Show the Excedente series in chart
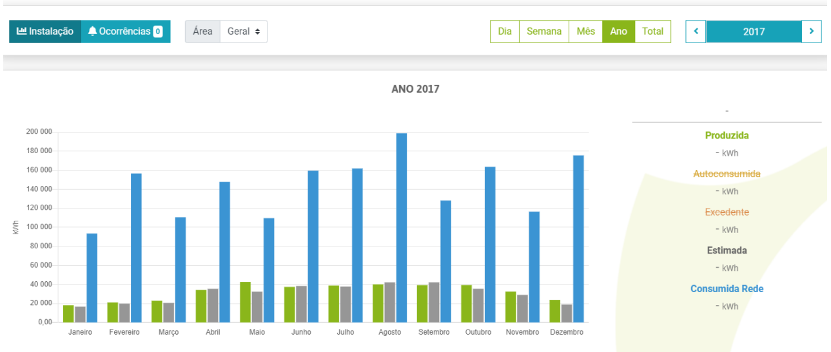 click(727, 212)
